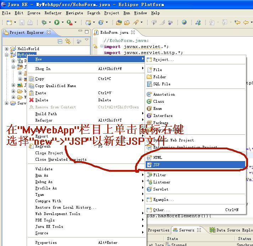Click the Back navigation arrow icon
Screen dimensions: 253x246
pos(246,22)
